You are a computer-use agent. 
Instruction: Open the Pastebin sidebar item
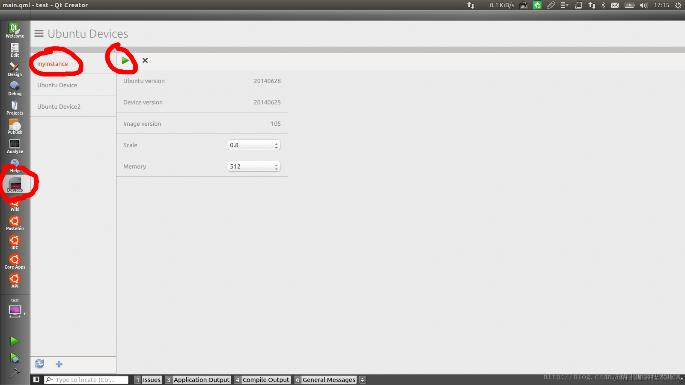[x=15, y=223]
